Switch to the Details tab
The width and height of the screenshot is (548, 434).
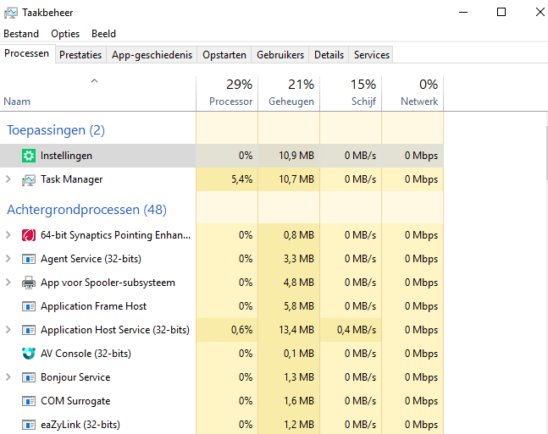click(x=329, y=55)
